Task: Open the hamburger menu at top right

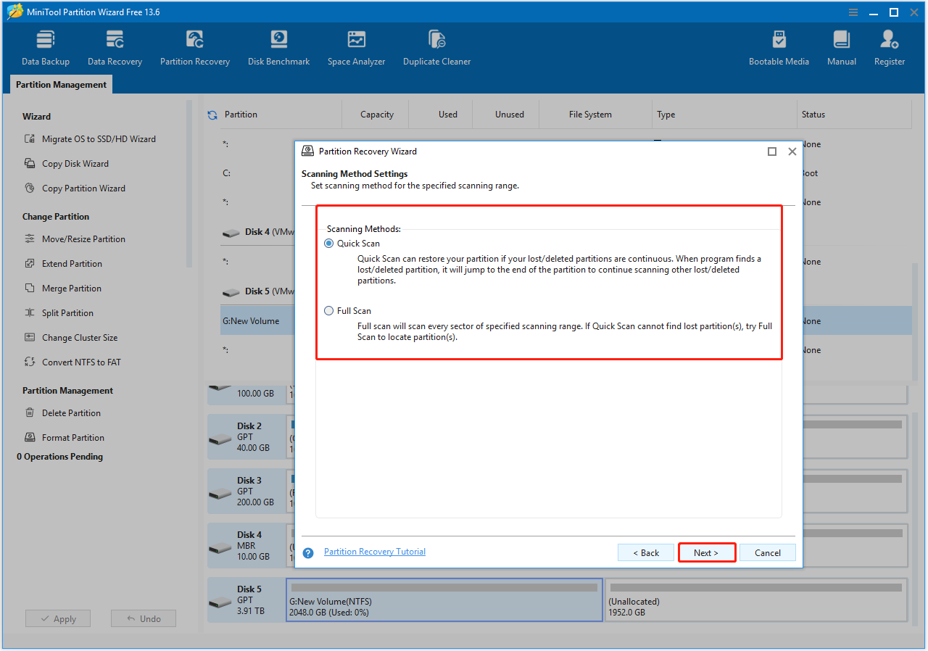Action: pos(853,12)
